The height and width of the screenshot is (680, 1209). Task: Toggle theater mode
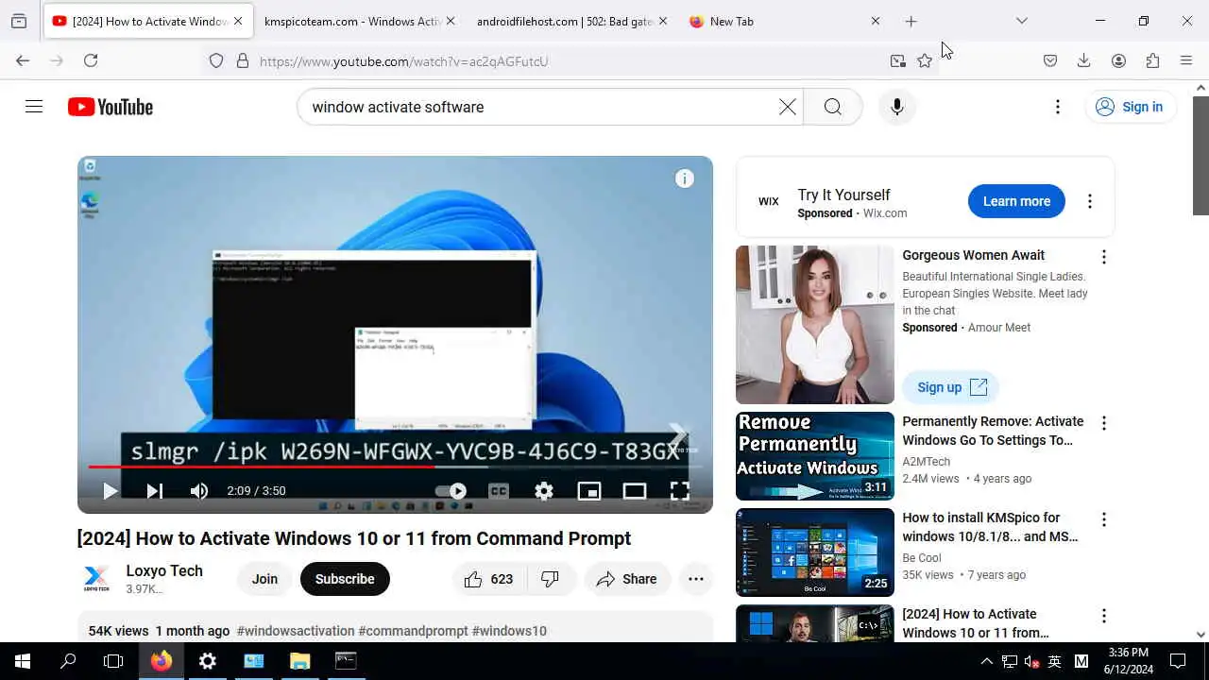pyautogui.click(x=634, y=491)
